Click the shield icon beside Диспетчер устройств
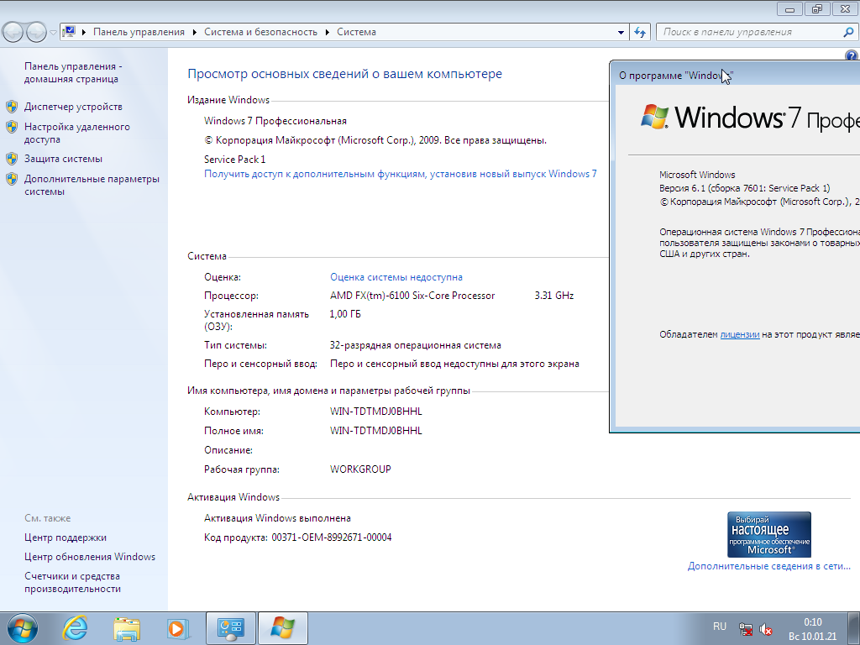This screenshot has width=860, height=645. pyautogui.click(x=12, y=107)
